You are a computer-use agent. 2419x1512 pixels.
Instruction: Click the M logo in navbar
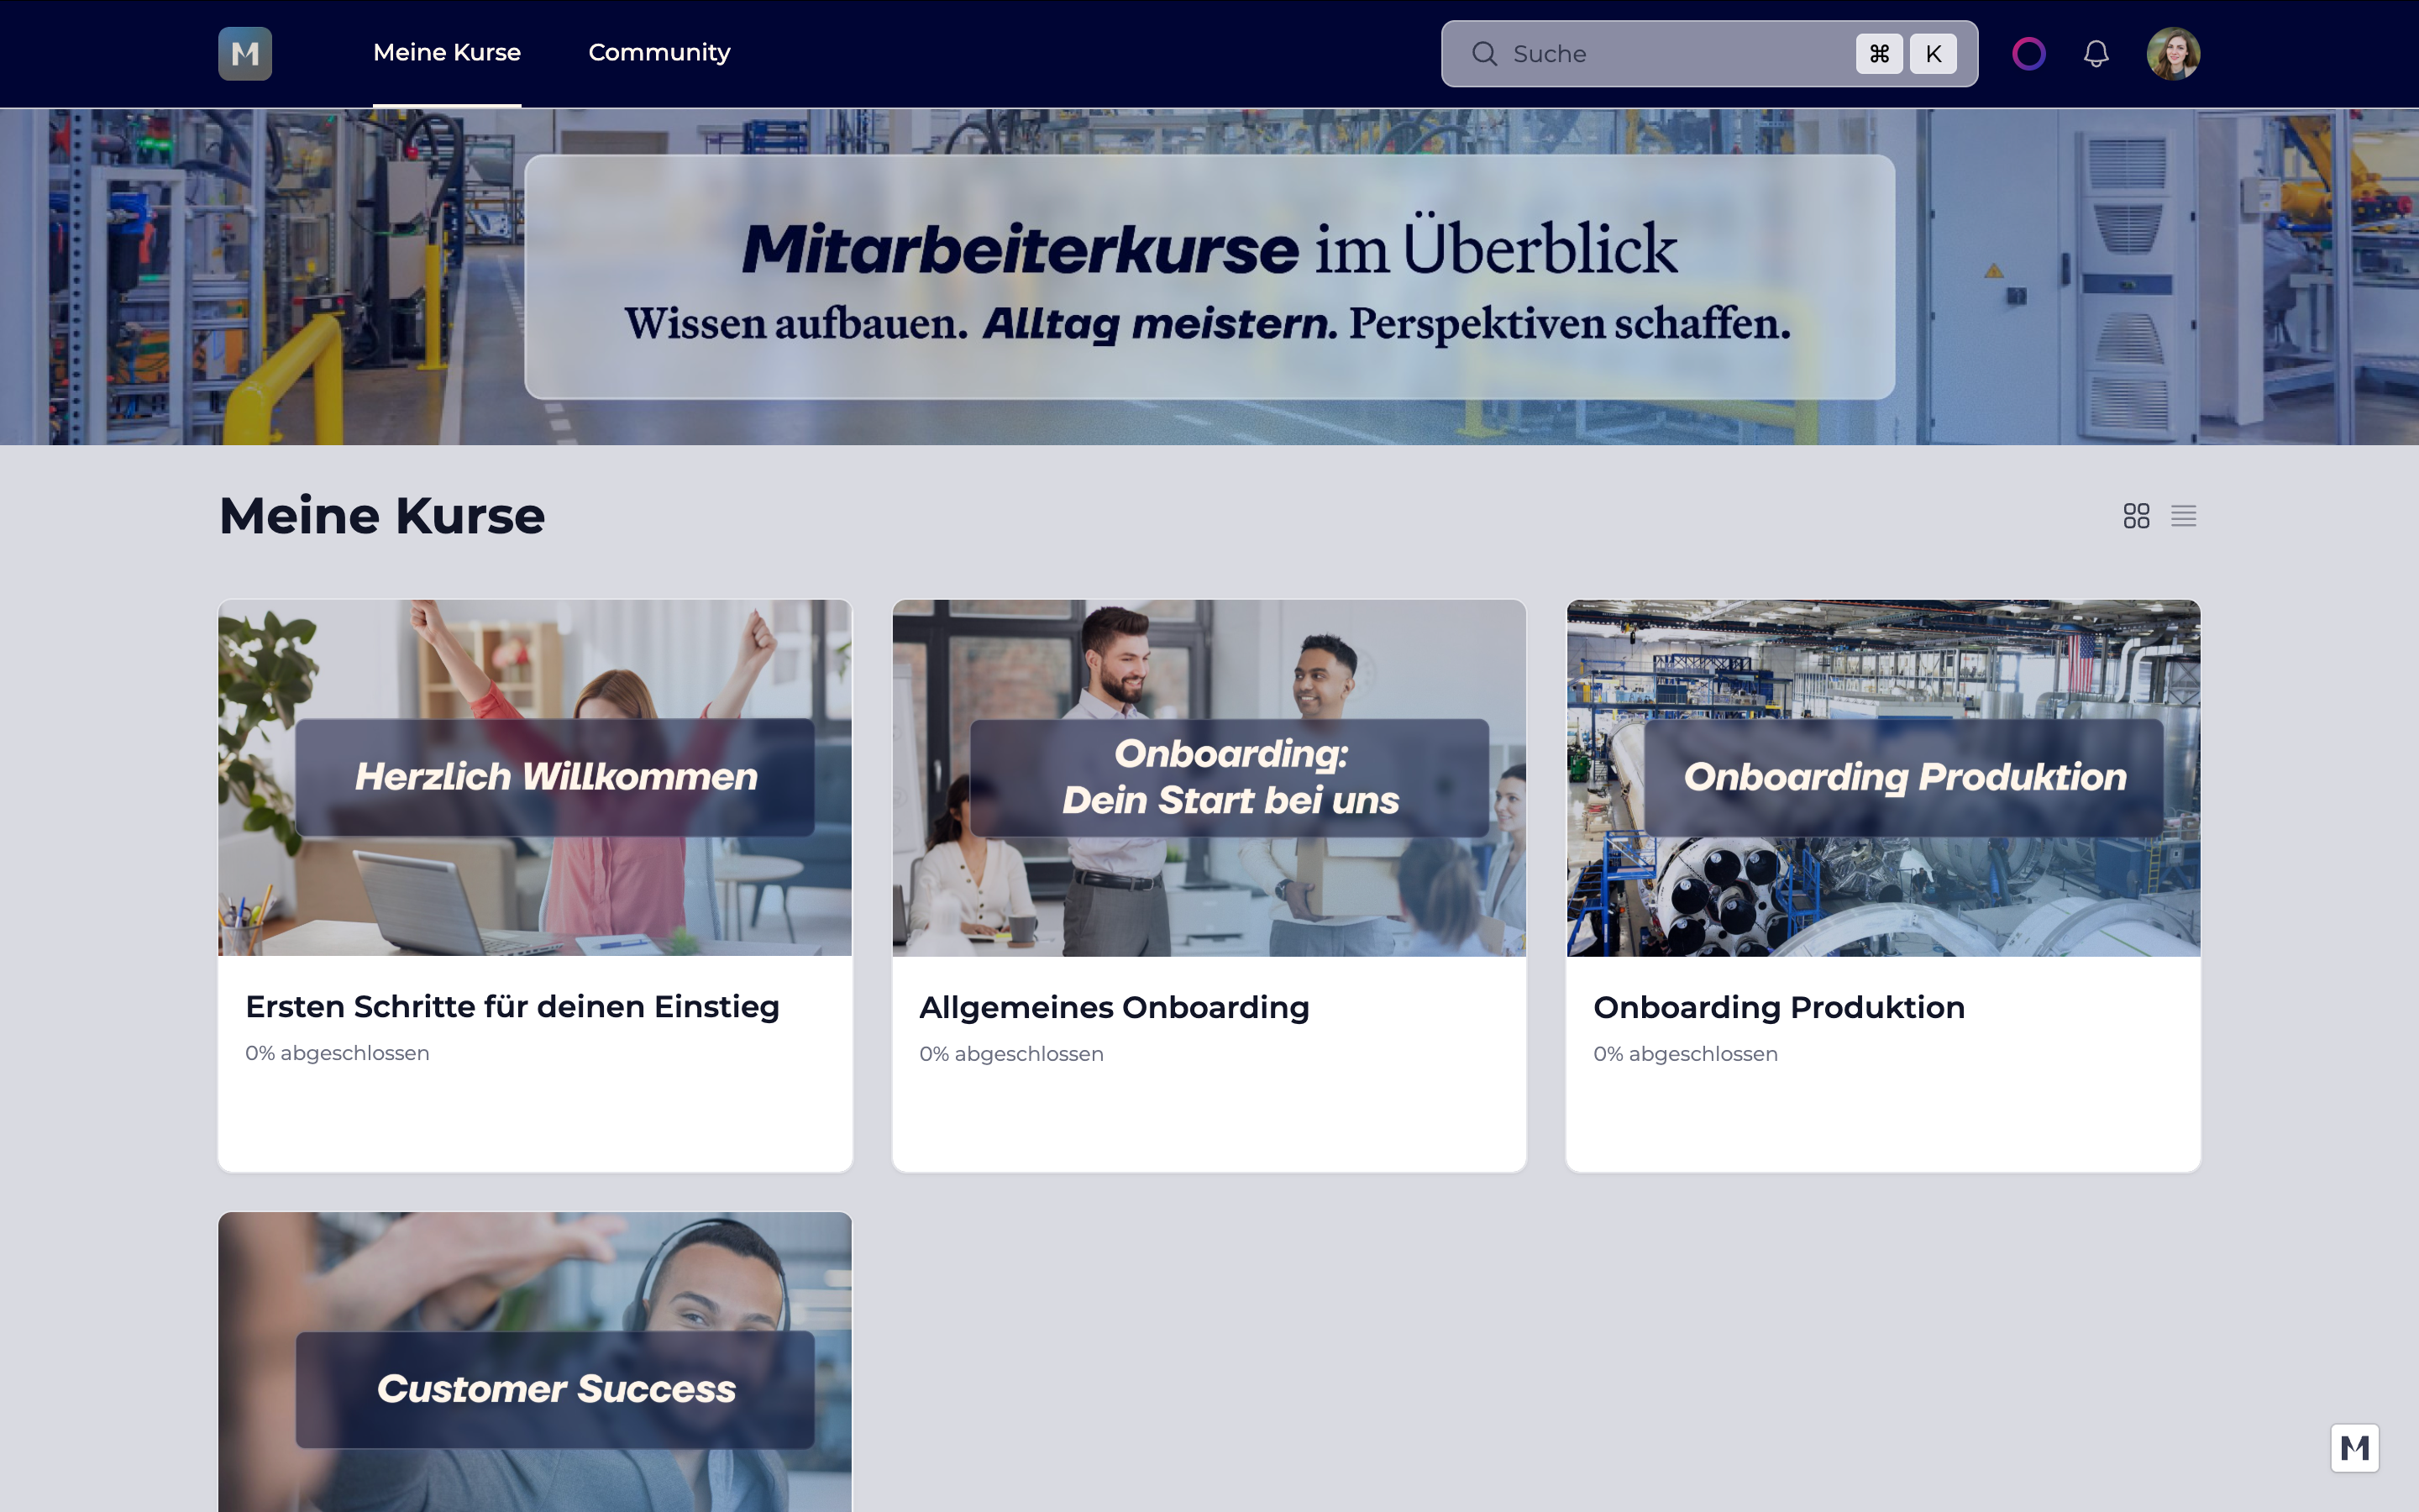(x=245, y=53)
